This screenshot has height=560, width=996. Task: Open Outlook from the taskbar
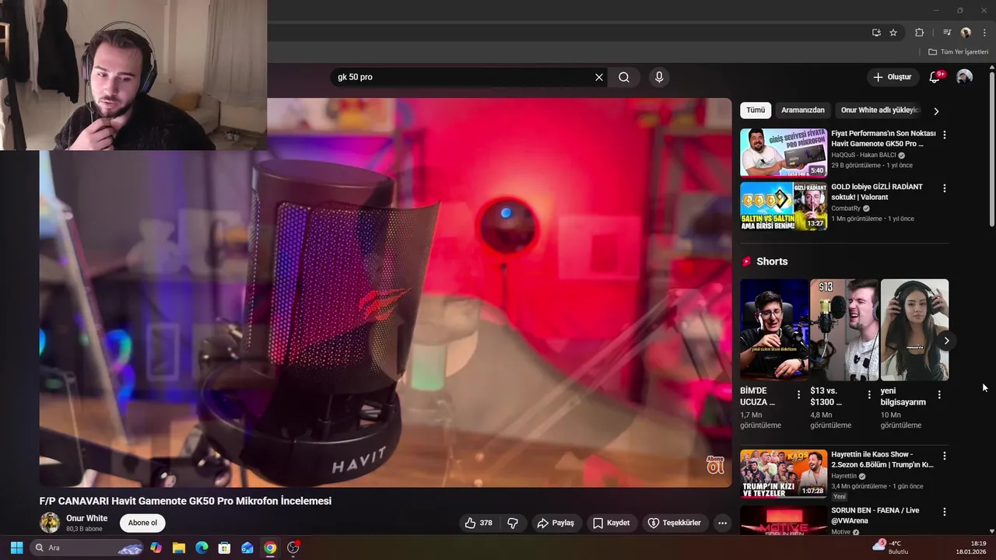247,548
